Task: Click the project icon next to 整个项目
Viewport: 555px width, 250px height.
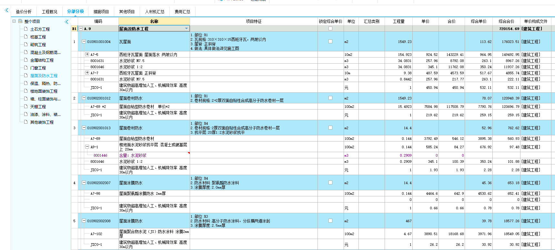Action: [20, 21]
